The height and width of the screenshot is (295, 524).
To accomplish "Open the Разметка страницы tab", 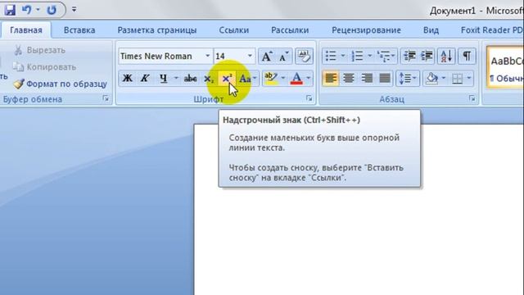I will [157, 30].
